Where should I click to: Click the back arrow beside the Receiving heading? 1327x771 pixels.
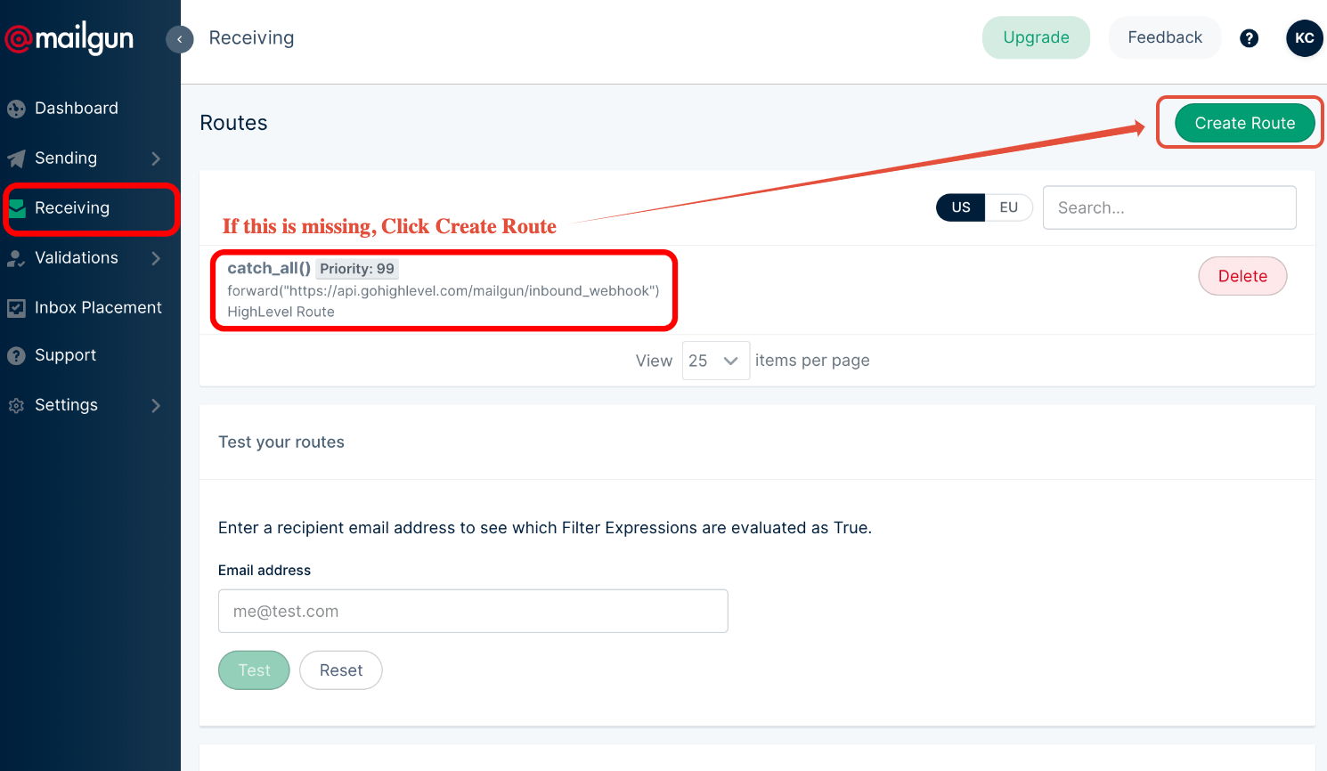pos(179,39)
